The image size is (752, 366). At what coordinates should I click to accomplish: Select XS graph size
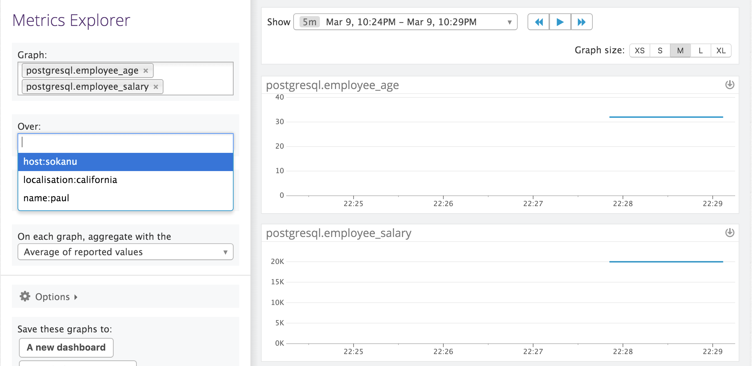coord(639,50)
